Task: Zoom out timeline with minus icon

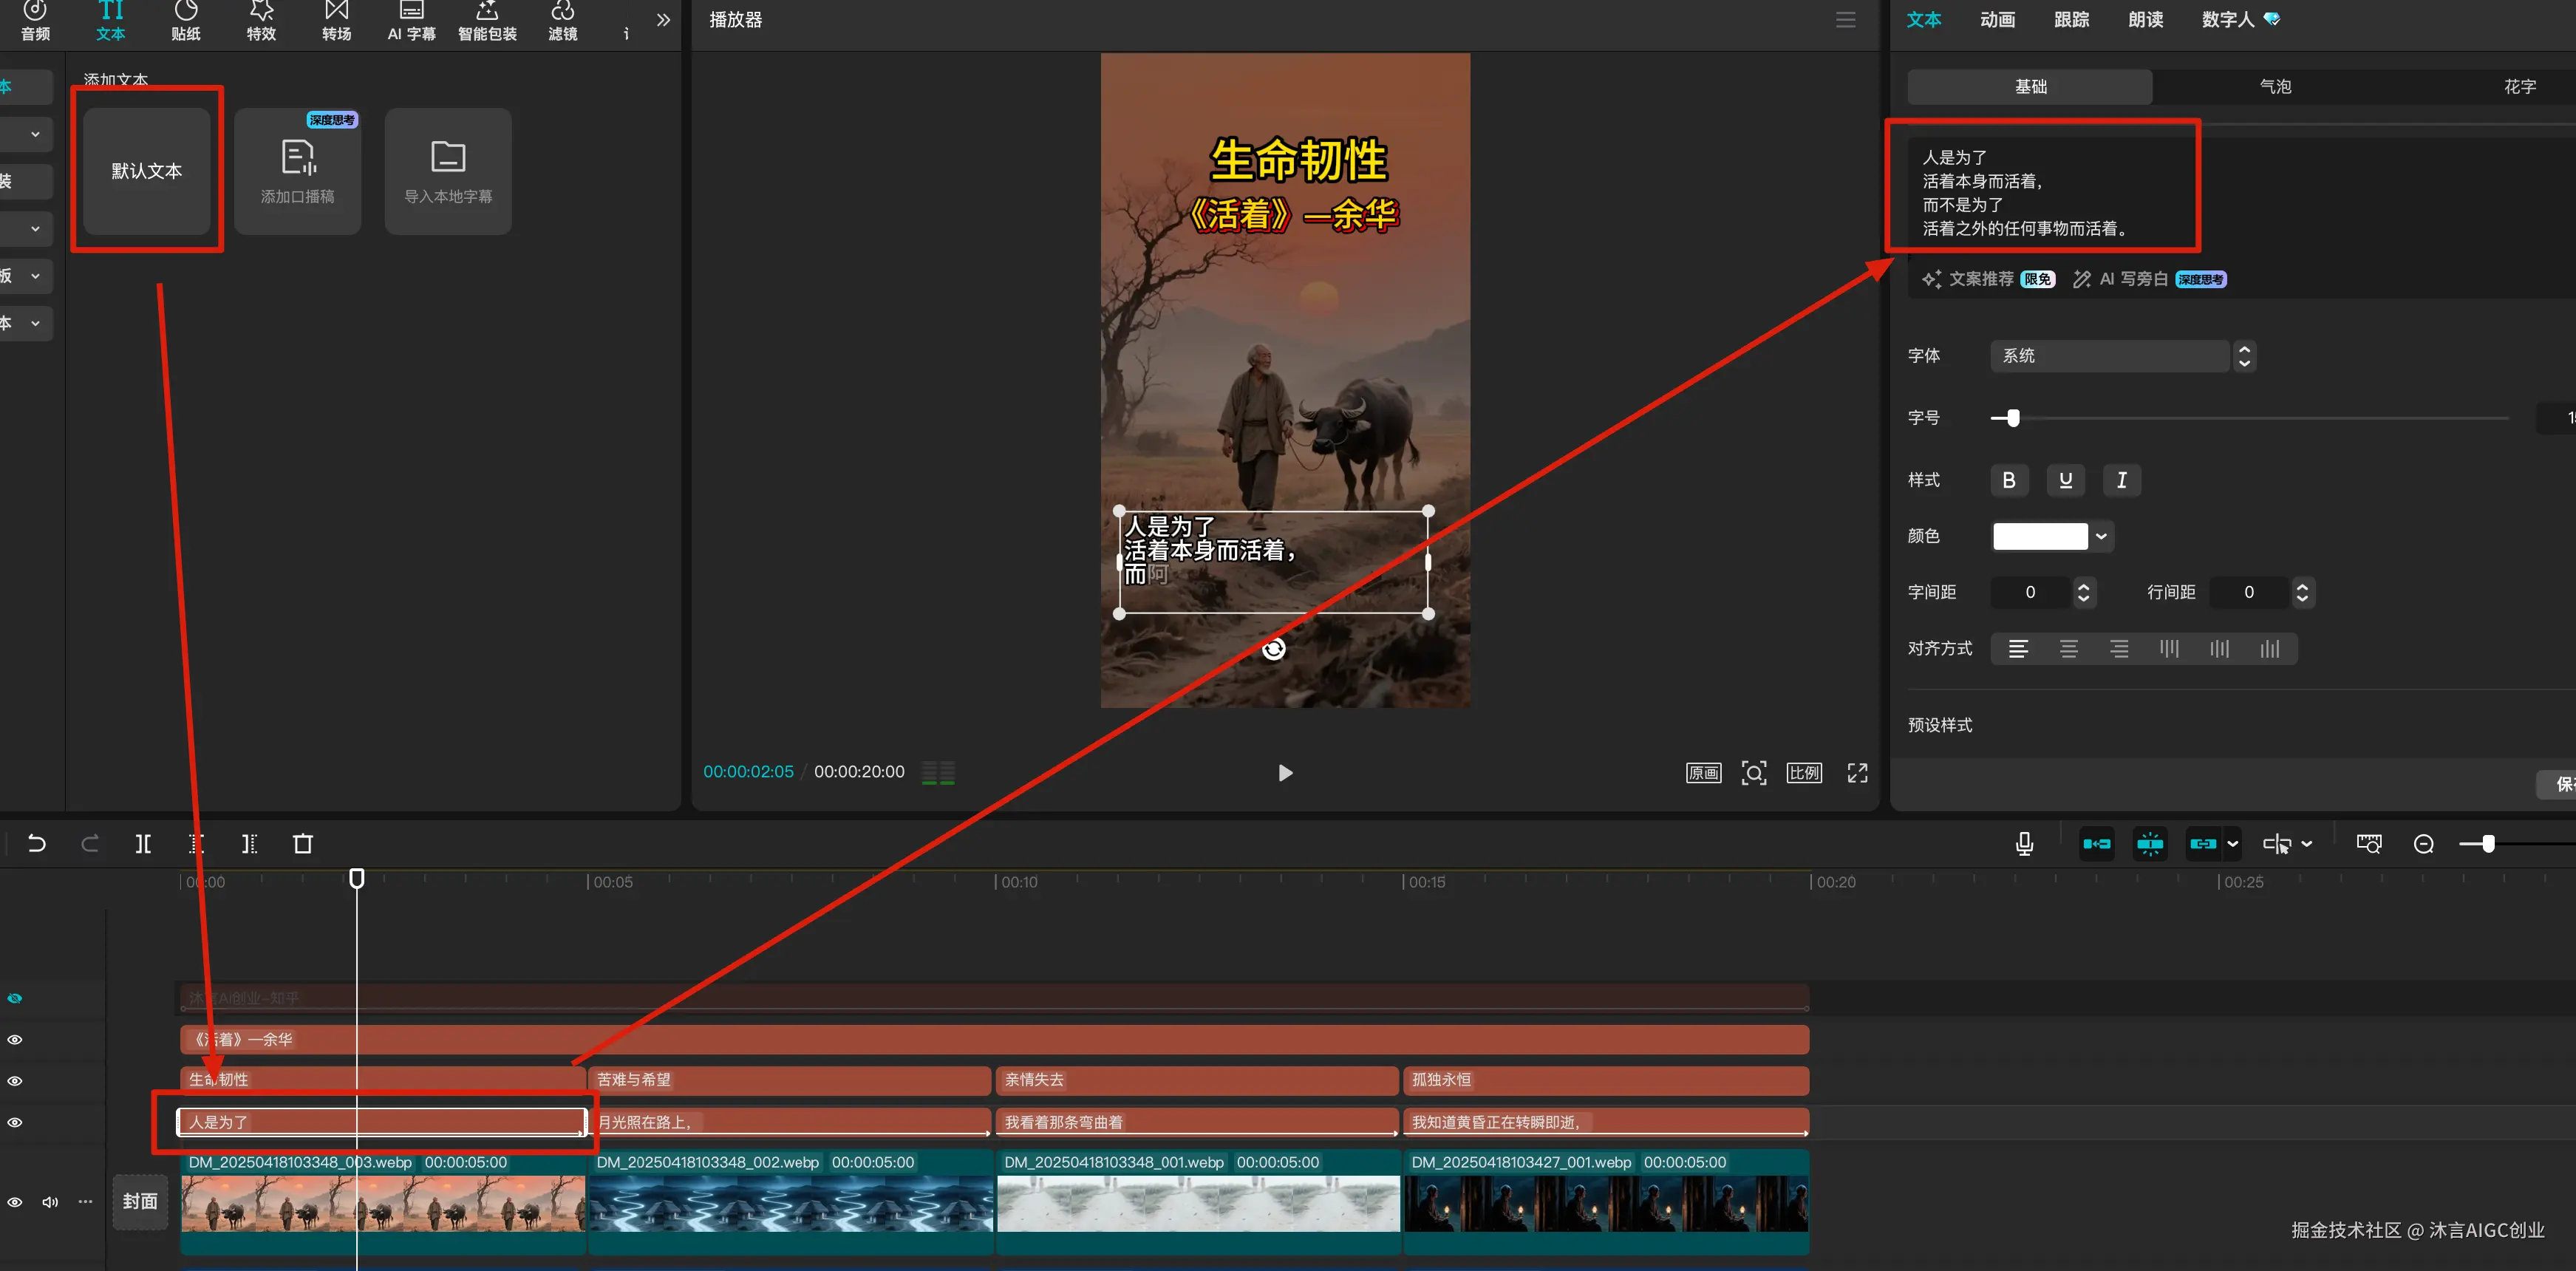Action: click(2423, 843)
